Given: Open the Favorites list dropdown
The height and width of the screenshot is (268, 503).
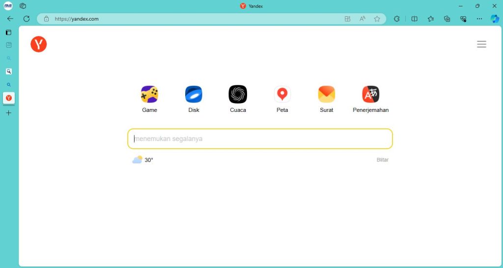Looking at the screenshot, I should coord(431,19).
